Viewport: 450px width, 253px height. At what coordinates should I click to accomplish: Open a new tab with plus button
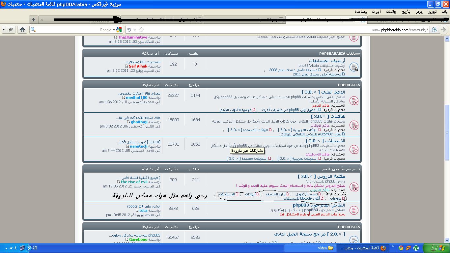tap(33, 20)
